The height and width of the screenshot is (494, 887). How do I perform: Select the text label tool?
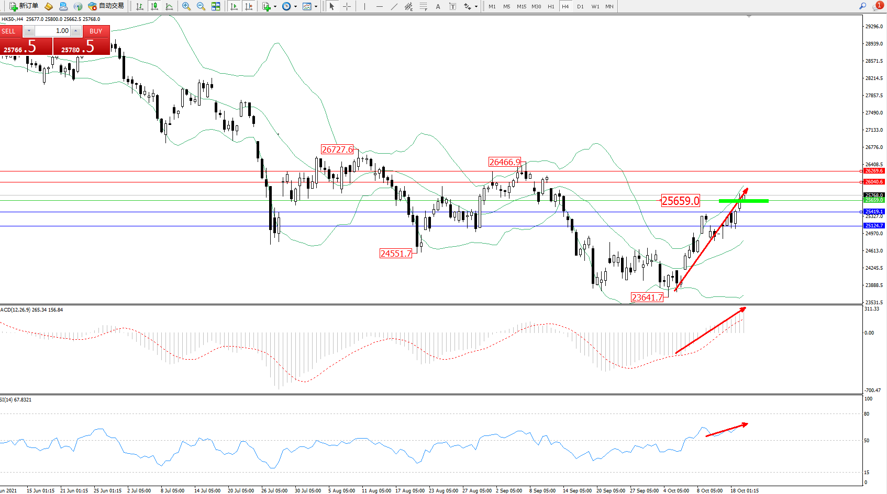point(438,6)
